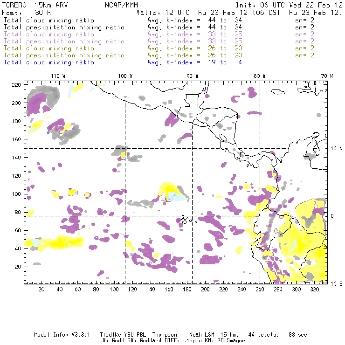Select "33 to 25" k-index in purple precipitation row

[225, 41]
